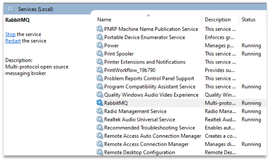Select Quality Windows Audio Video Experience name
Viewport: 270px width, 161px height.
tap(151, 95)
